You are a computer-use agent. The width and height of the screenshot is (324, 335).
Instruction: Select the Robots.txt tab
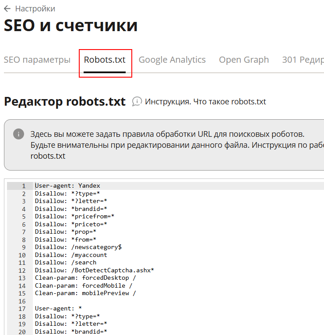(x=105, y=60)
